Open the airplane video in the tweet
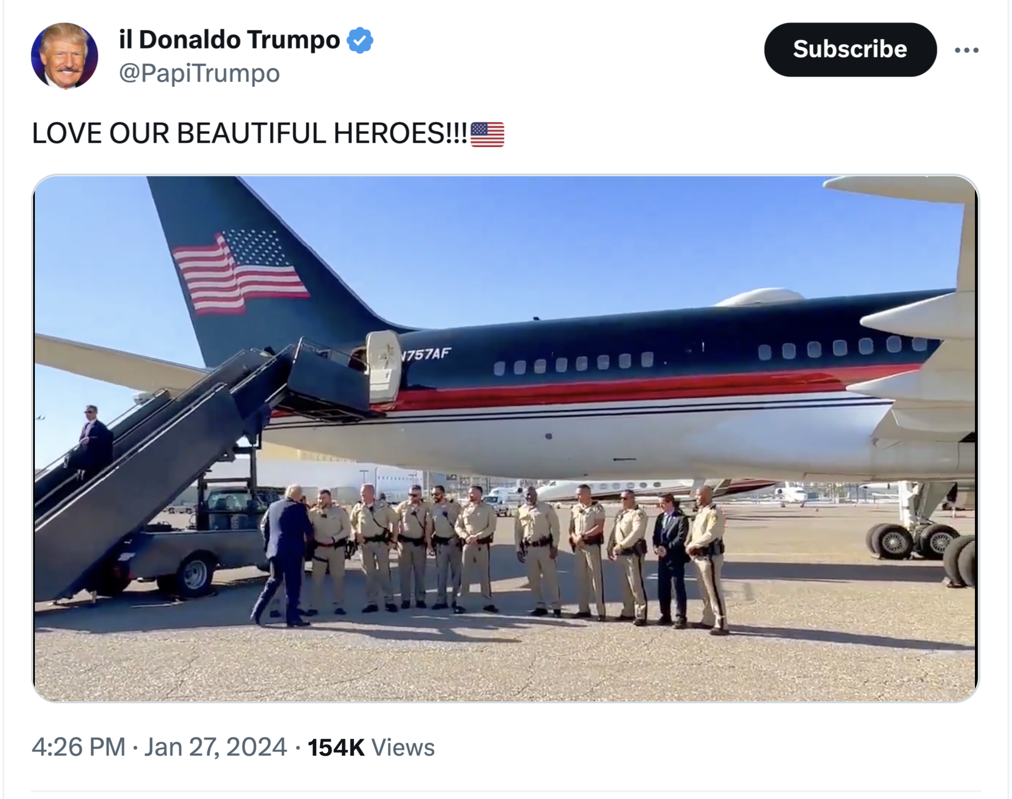Viewport: 1012px width, 799px height. click(506, 438)
